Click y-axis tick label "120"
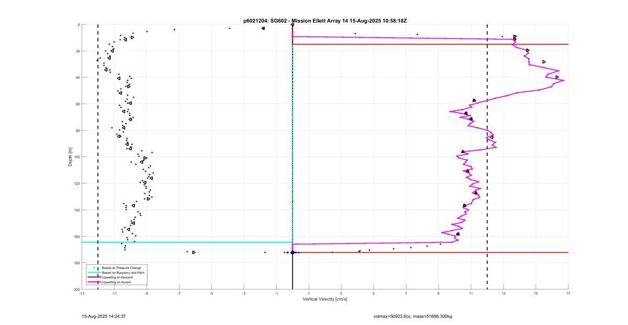This screenshot has width=628, height=325. pyautogui.click(x=76, y=183)
